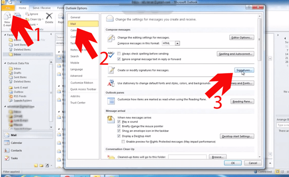Open Reading Pane settings
This screenshot has height=177, width=289.
(x=242, y=101)
